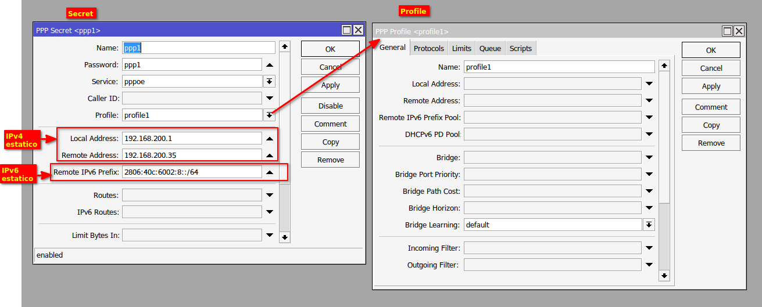
Task: Open the Limits tab
Action: [462, 48]
